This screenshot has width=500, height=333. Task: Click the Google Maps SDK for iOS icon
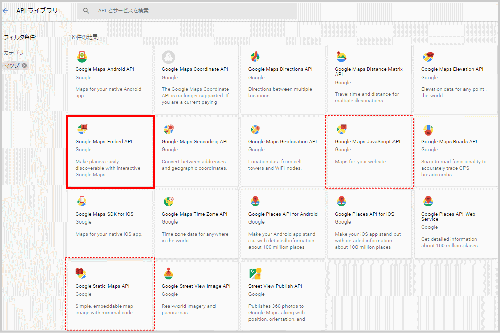click(82, 201)
